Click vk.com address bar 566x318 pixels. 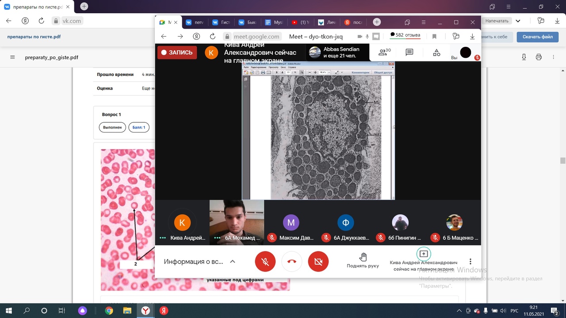[x=72, y=21]
